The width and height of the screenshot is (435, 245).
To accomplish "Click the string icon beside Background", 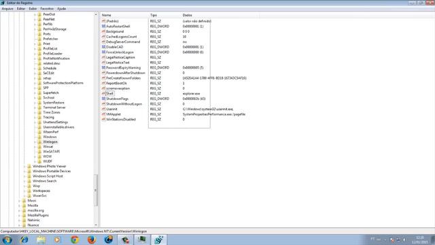I will click(x=103, y=31).
